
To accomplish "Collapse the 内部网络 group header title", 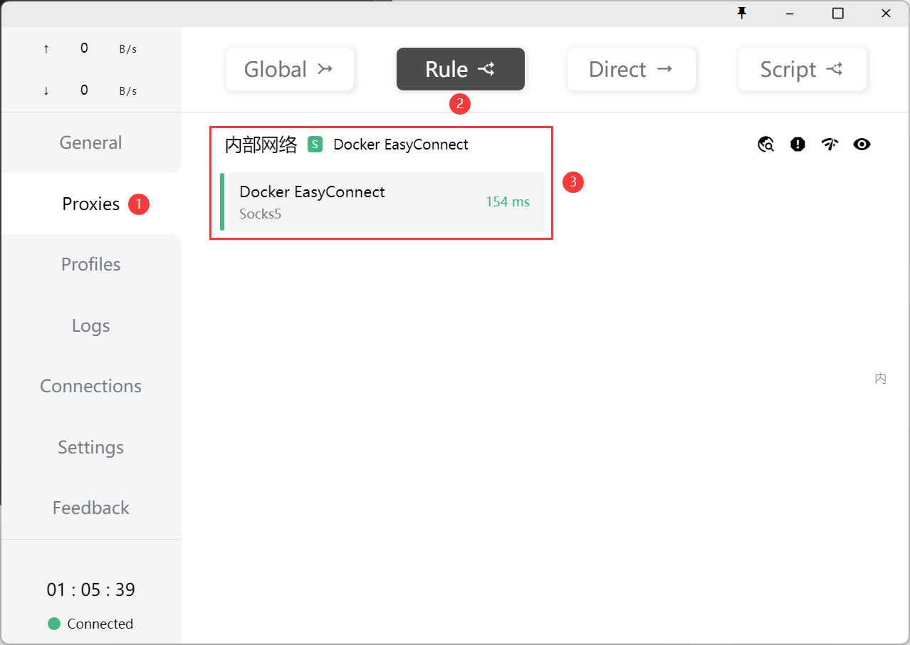I will click(261, 145).
